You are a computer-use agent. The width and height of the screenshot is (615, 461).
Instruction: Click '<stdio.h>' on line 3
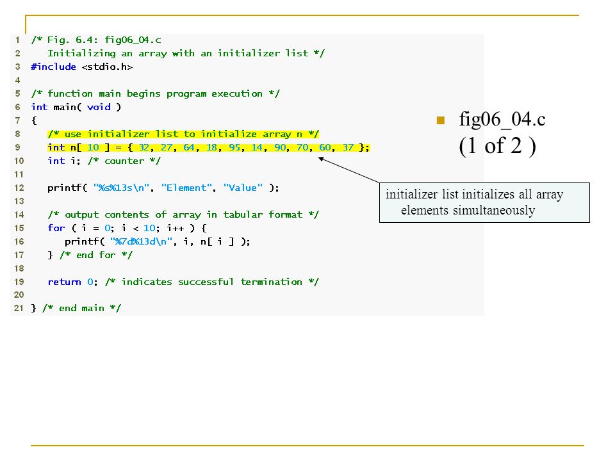(107, 67)
